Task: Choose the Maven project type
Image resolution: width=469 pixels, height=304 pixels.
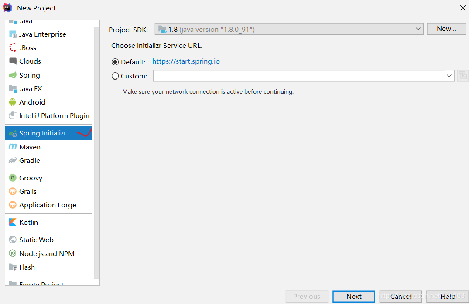Action: [x=48, y=147]
